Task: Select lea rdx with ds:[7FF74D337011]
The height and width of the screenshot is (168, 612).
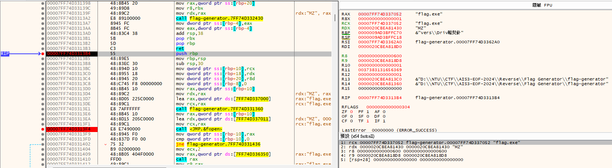Action: [223, 119]
